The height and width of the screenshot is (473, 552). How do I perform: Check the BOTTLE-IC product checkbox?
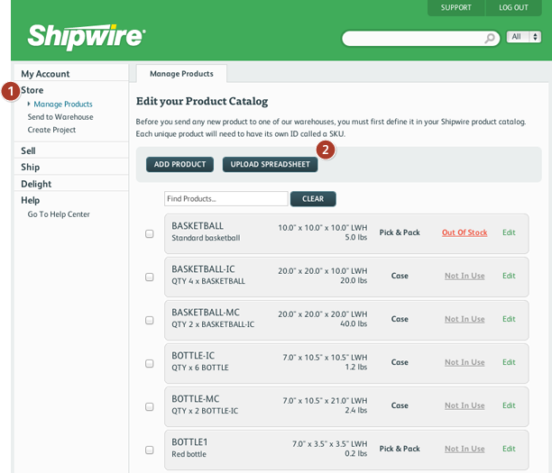click(150, 363)
